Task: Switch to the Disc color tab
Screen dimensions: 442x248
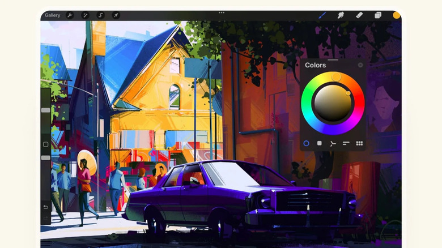Action: point(306,143)
